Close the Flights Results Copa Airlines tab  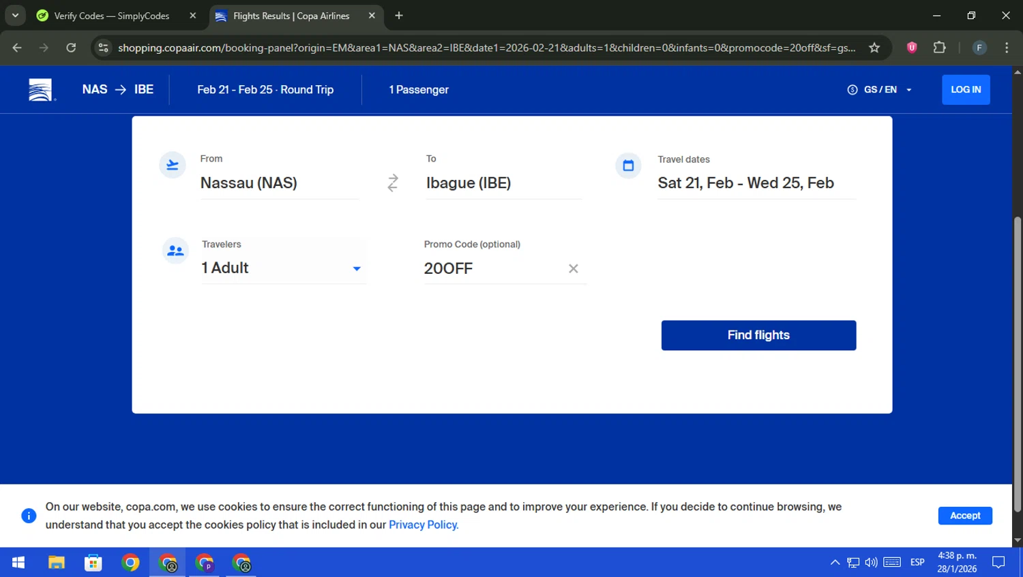click(x=372, y=16)
